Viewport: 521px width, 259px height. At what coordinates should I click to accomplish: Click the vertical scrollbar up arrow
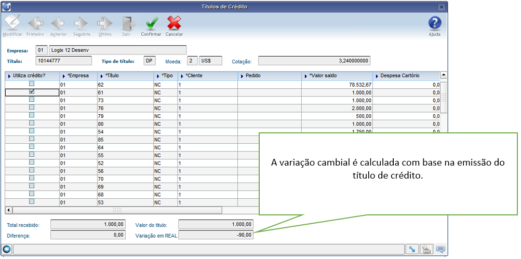click(444, 75)
